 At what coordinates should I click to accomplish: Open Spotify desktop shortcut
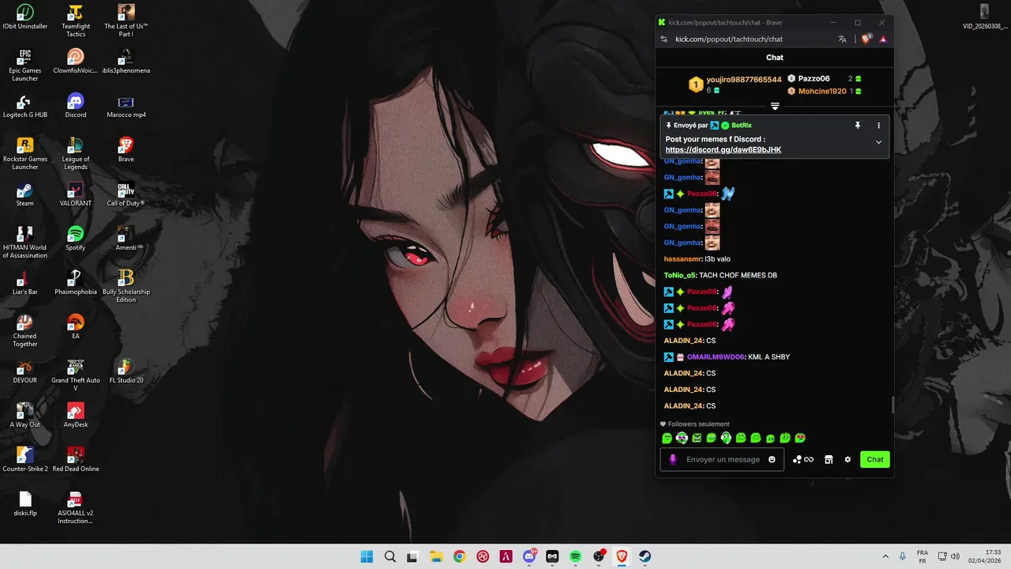76,239
